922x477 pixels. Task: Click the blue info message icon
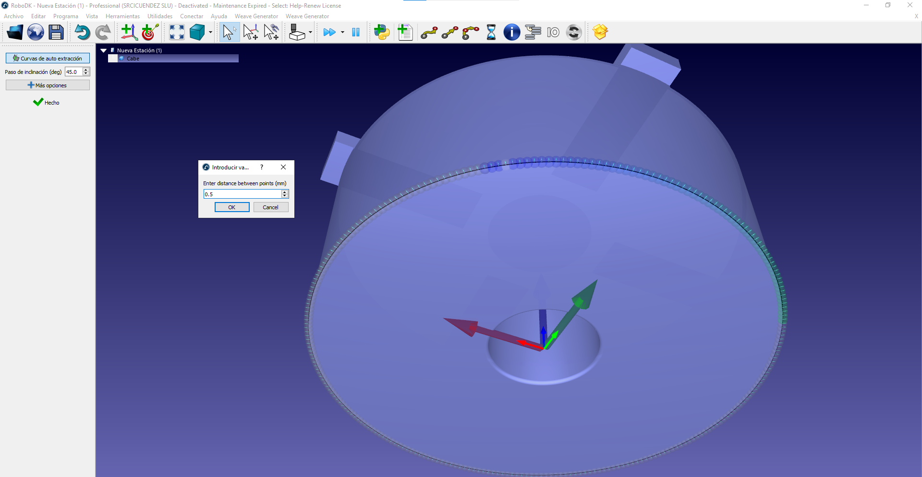click(x=511, y=33)
